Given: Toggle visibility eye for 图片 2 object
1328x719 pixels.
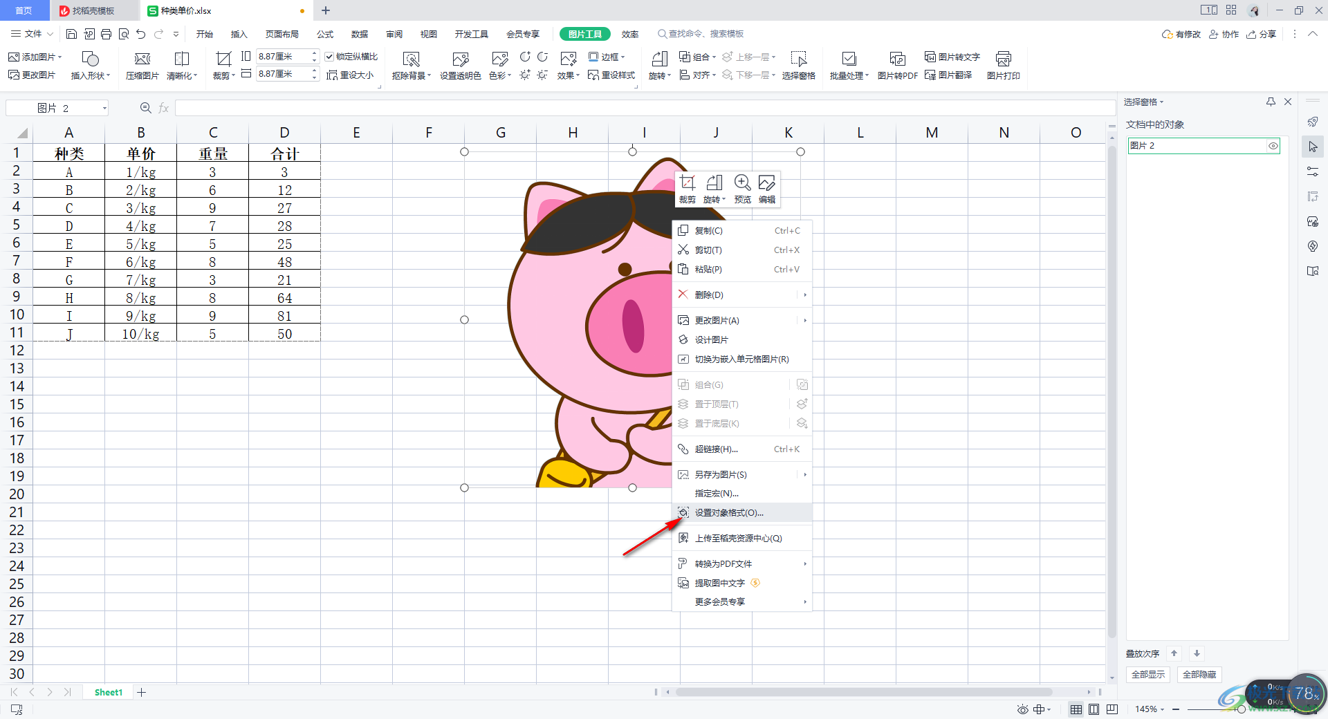Looking at the screenshot, I should [1273, 146].
